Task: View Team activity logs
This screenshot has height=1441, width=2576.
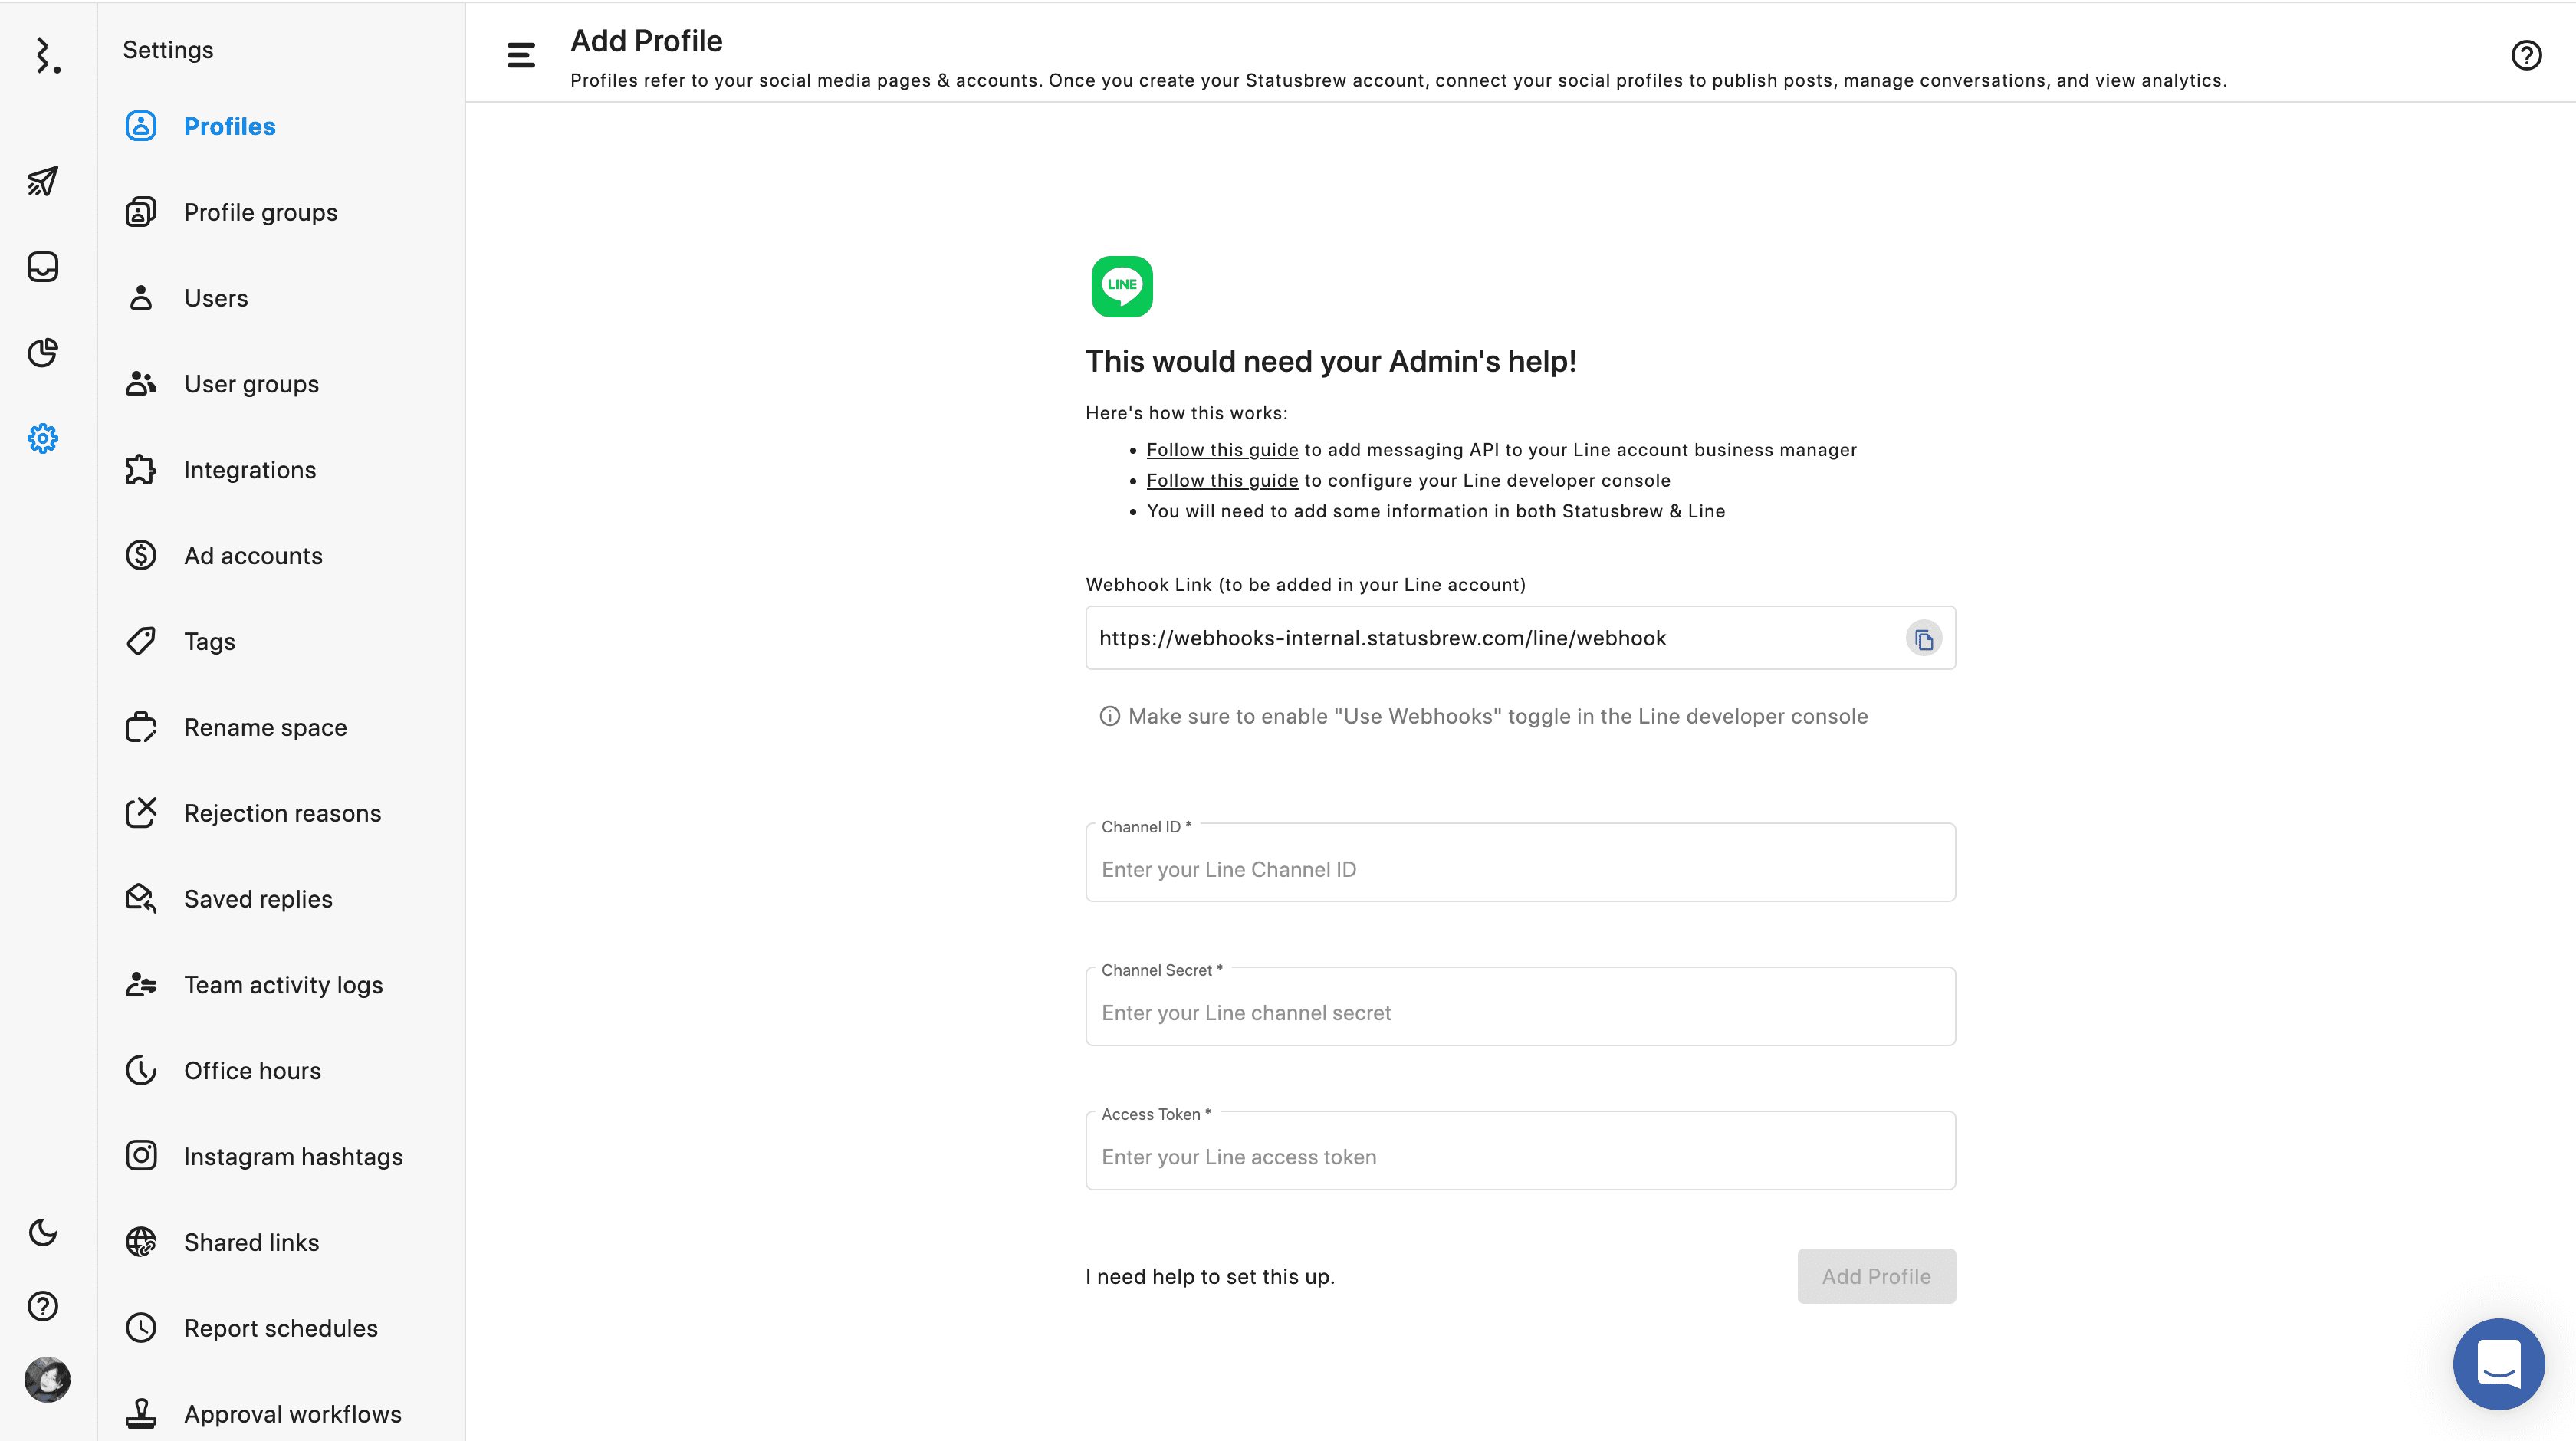Action: (283, 985)
